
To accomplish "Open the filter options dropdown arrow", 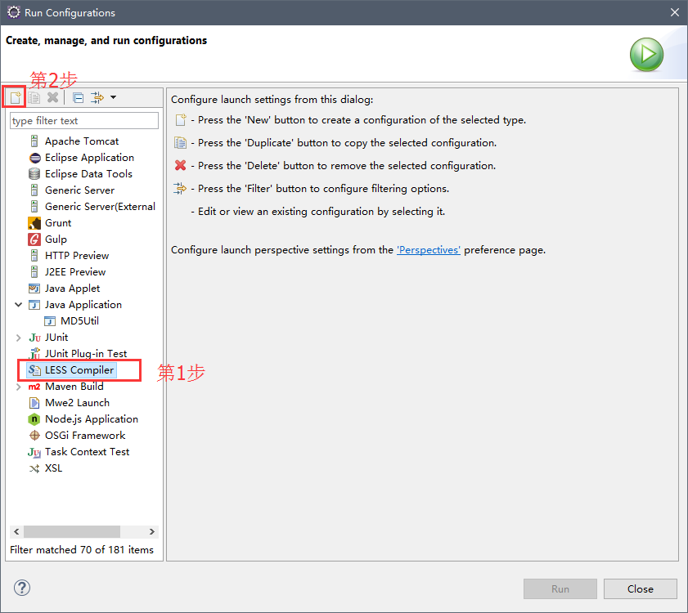I will [x=113, y=97].
